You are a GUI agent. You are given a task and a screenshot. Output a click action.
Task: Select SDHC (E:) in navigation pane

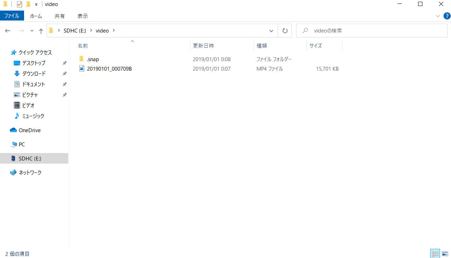click(34, 158)
